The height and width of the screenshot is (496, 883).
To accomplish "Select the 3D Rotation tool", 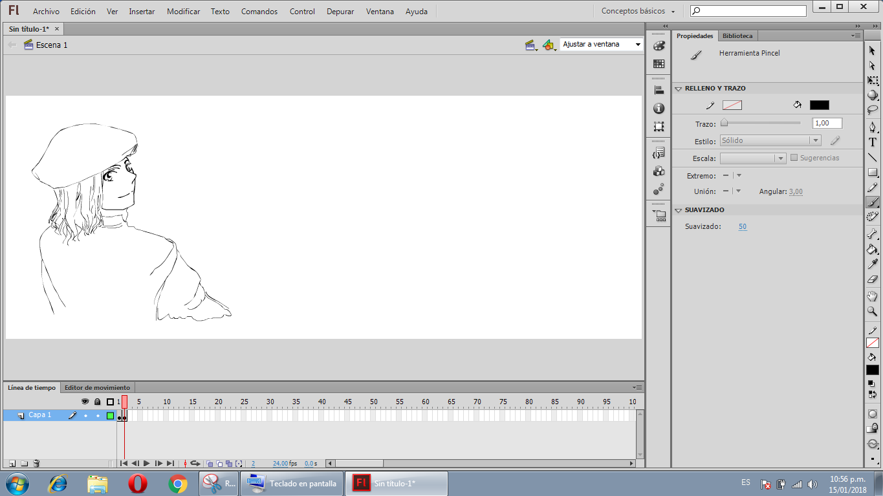I will click(873, 95).
